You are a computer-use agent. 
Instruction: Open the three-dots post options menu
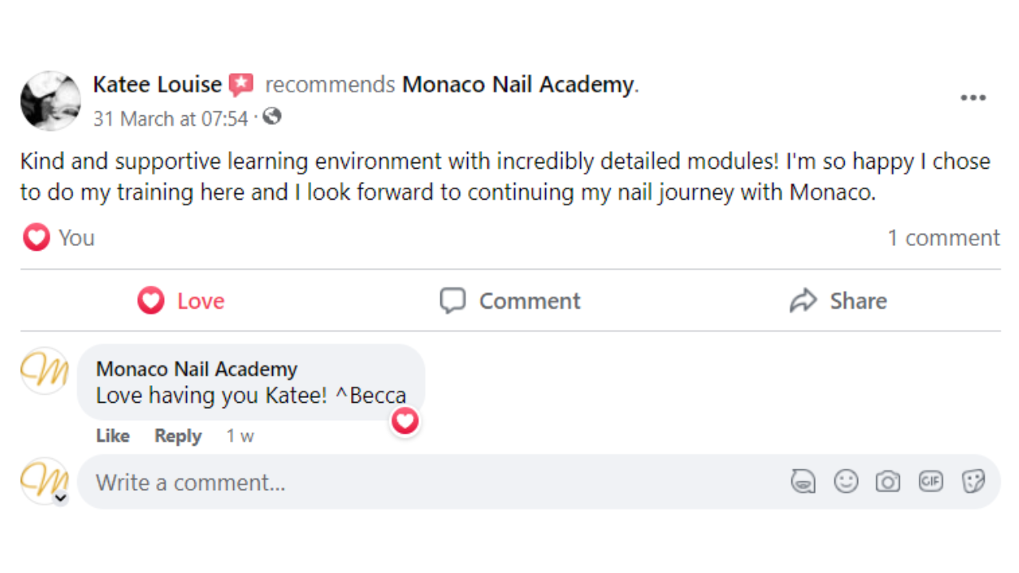tap(973, 98)
